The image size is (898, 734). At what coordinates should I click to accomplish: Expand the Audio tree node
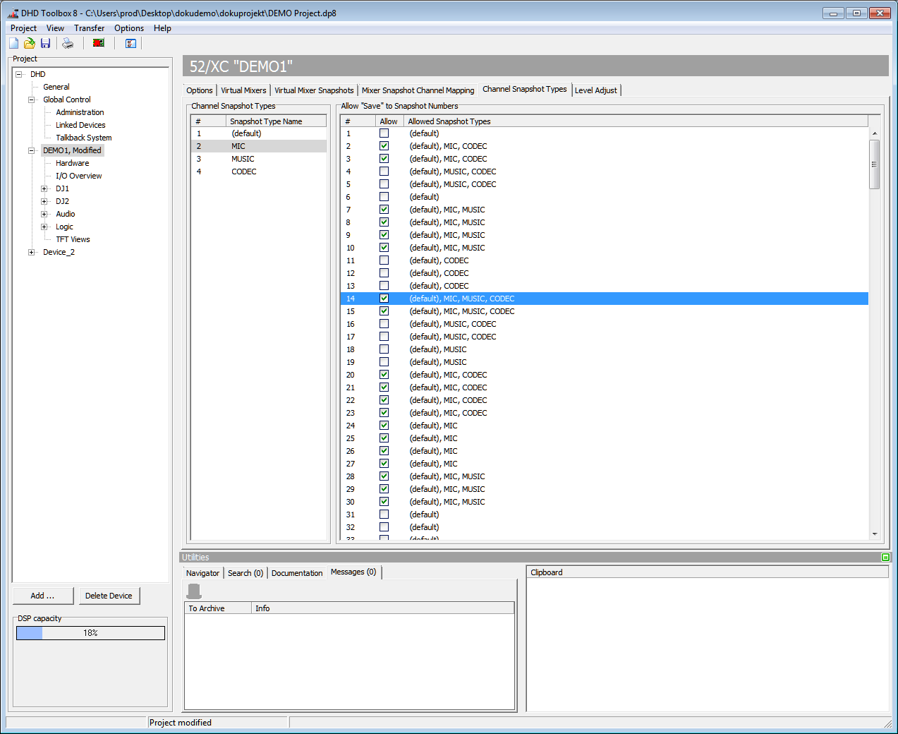(x=44, y=214)
